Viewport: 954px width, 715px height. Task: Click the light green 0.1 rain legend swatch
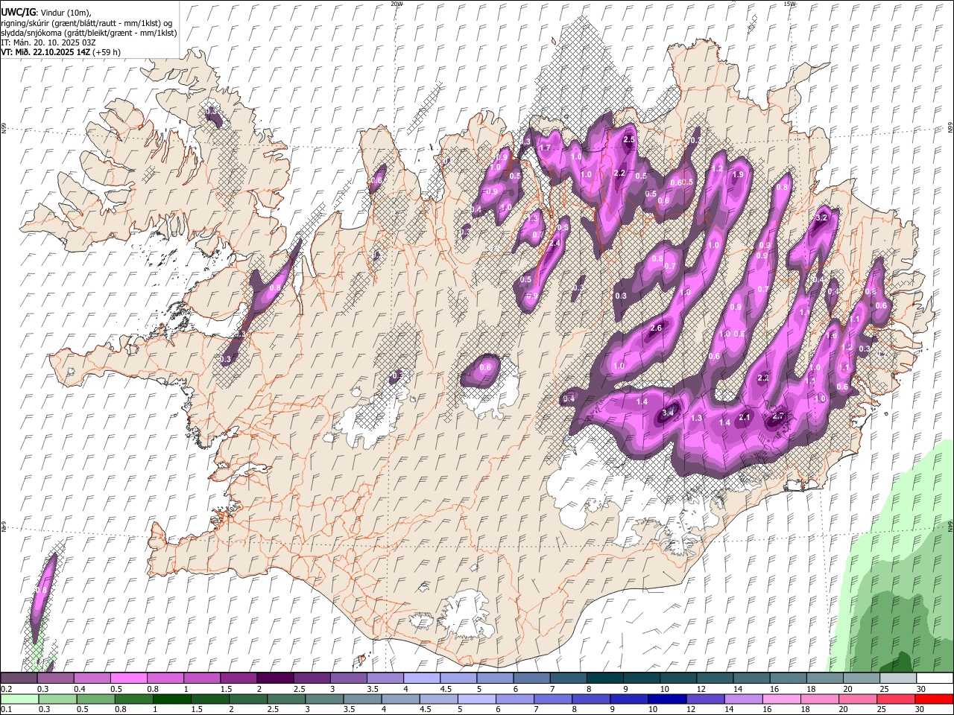click(x=19, y=699)
